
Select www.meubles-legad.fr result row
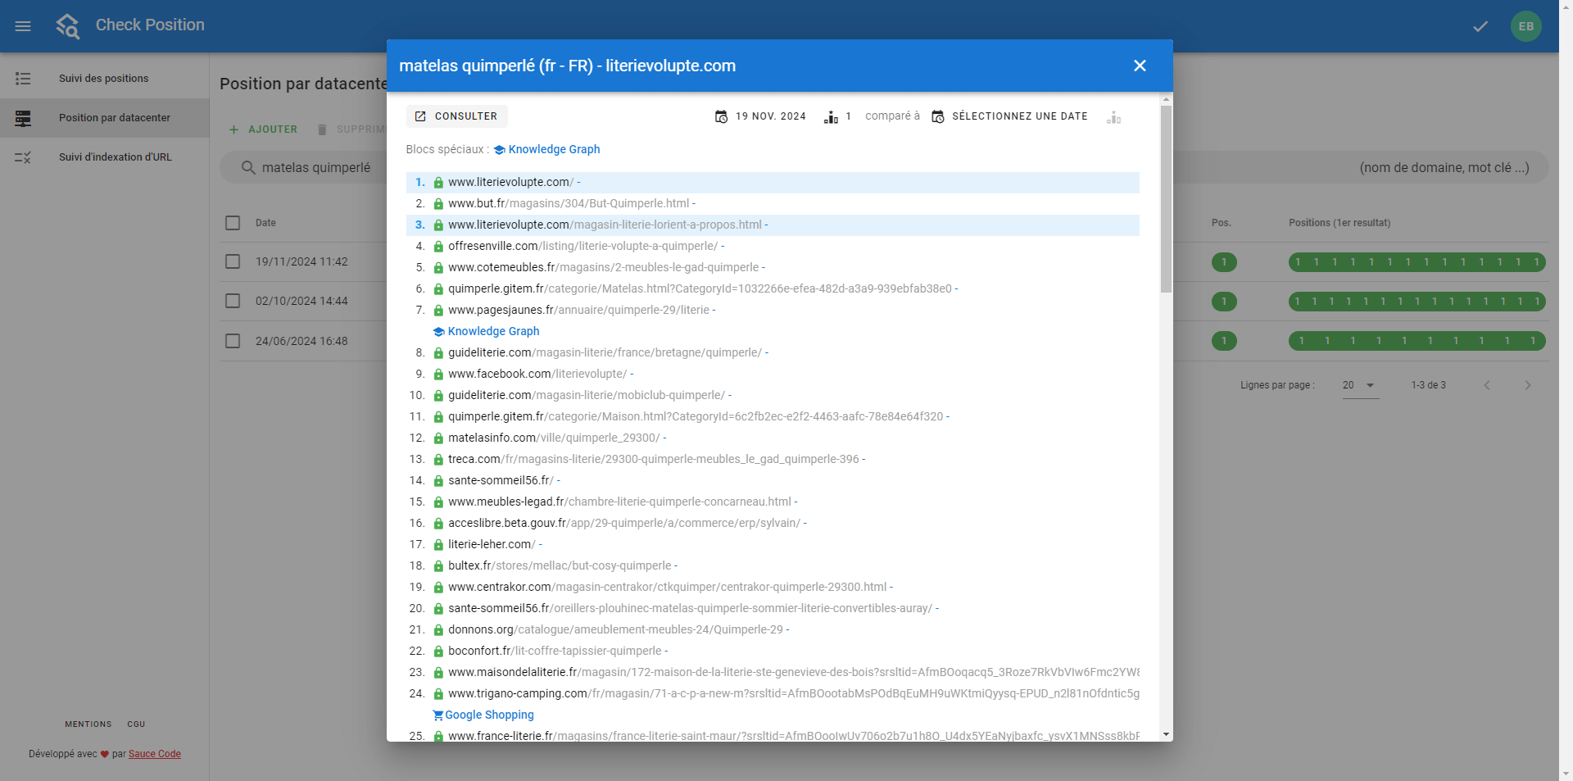pos(773,502)
